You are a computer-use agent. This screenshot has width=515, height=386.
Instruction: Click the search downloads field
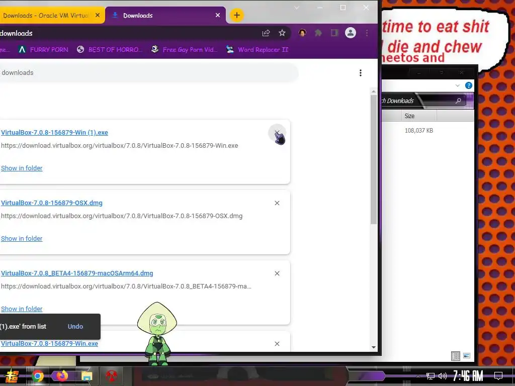coord(149,72)
